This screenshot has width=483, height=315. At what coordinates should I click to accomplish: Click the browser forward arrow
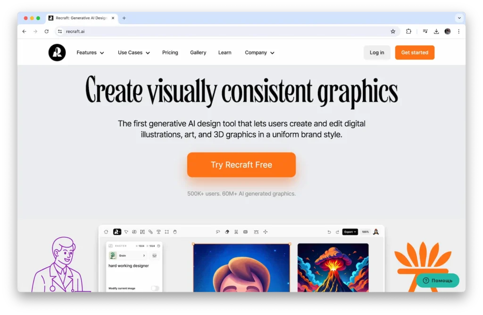coord(35,32)
